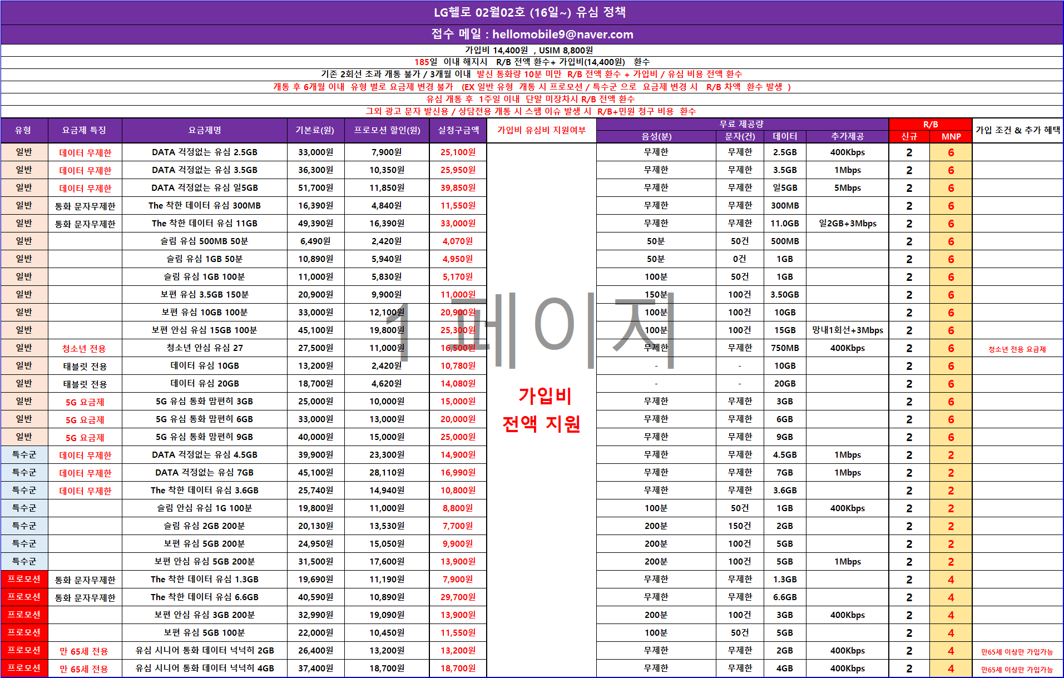
Task: Select plan name 'The 착한 데이터 유심 6.6GB'
Action: pos(205,597)
